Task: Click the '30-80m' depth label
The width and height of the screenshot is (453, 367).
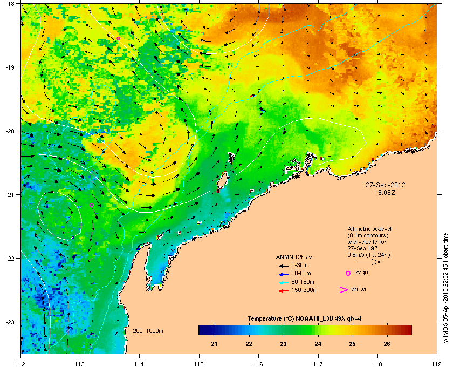Action: tap(301, 273)
